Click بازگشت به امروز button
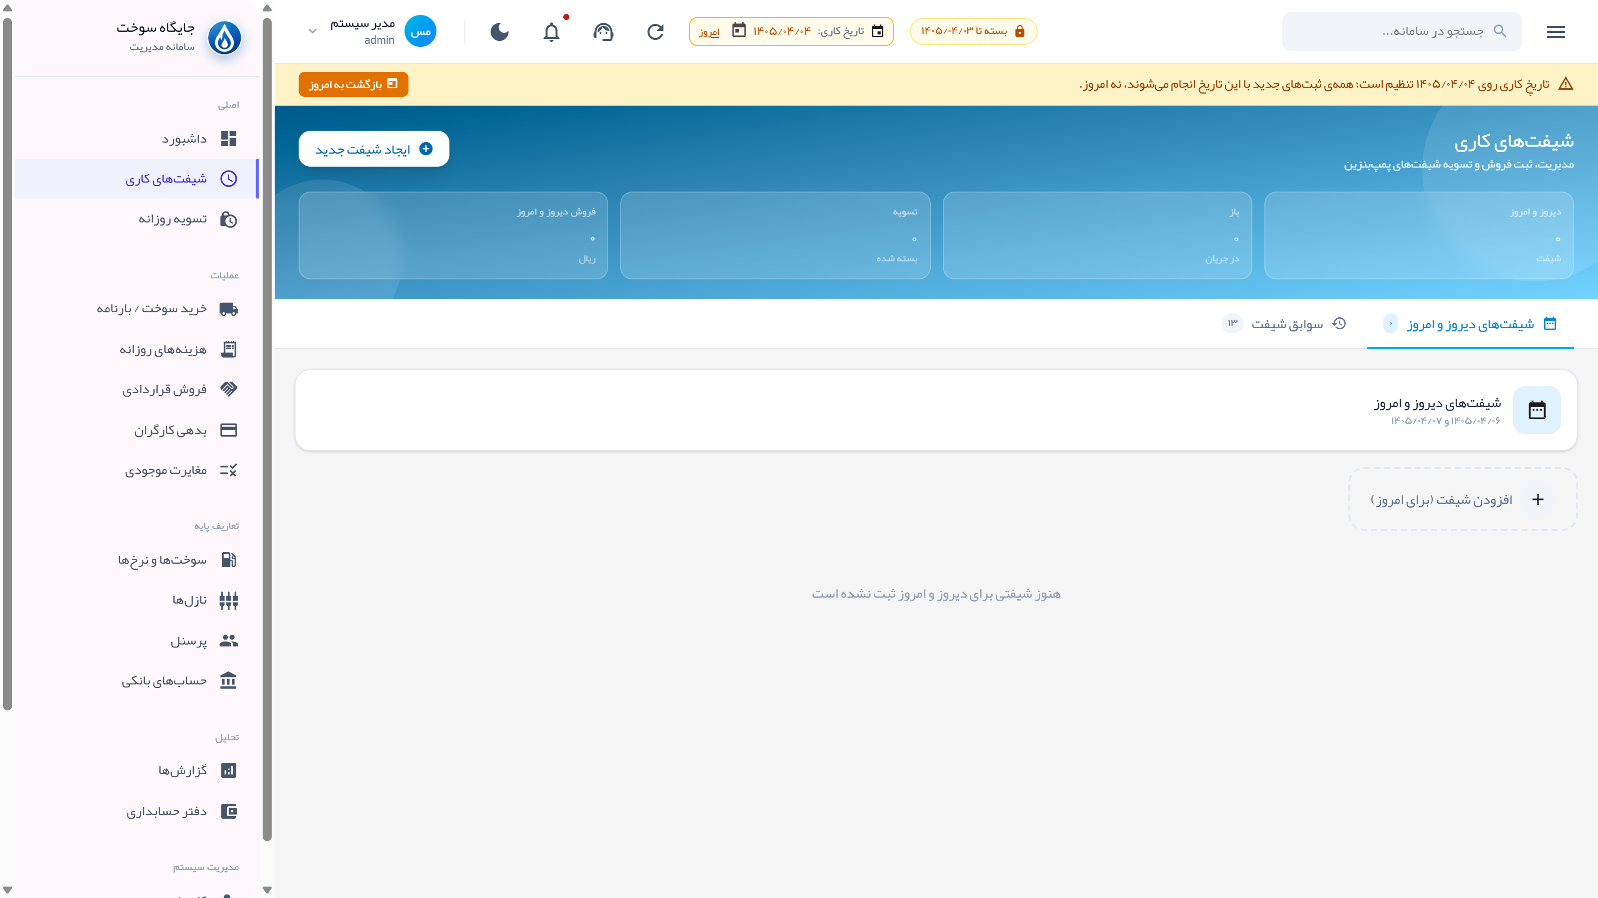The image size is (1598, 898). [353, 84]
